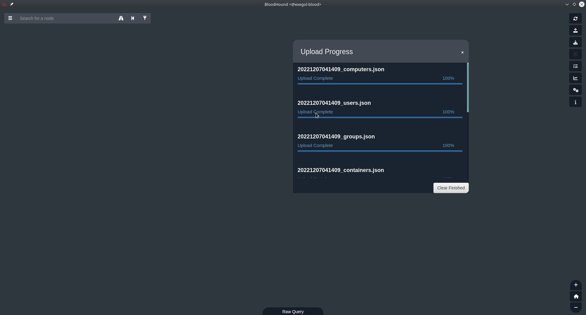This screenshot has height=315, width=586.
Task: Zoom out with the minus button
Action: [x=576, y=307]
